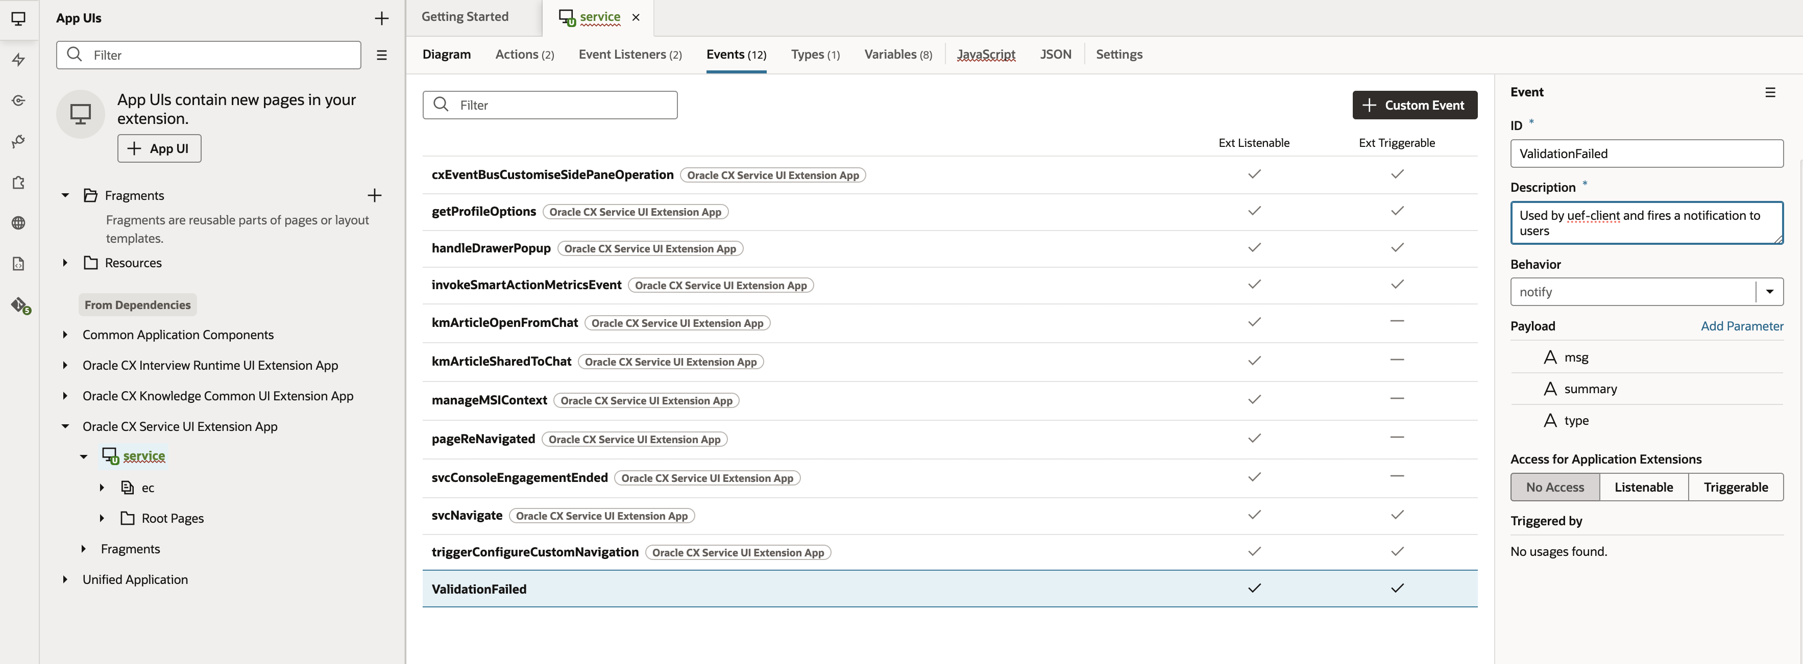Open the Translations globe icon
This screenshot has height=664, width=1803.
pyautogui.click(x=19, y=222)
